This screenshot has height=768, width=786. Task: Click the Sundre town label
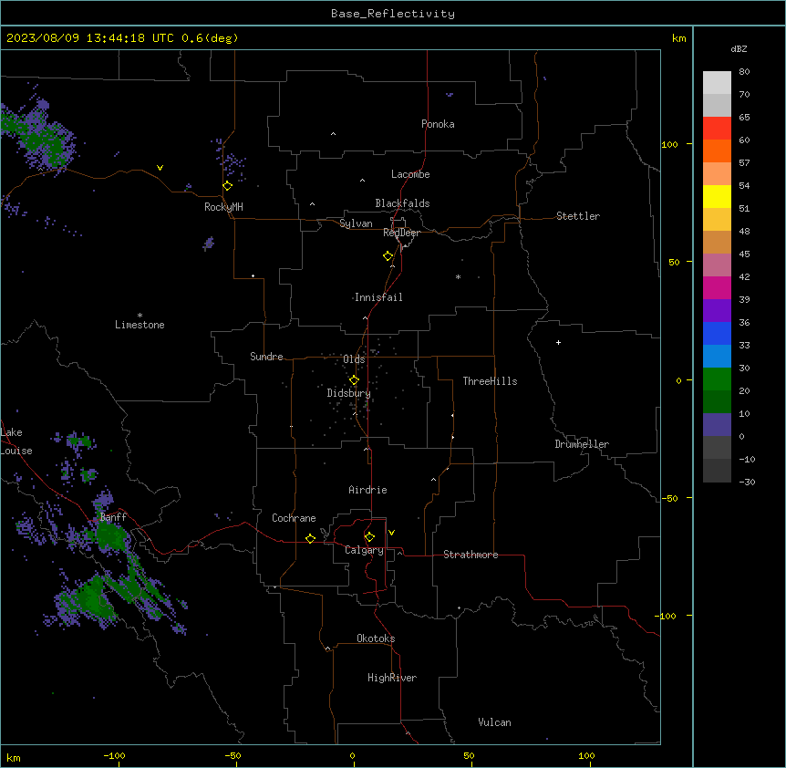click(x=266, y=357)
